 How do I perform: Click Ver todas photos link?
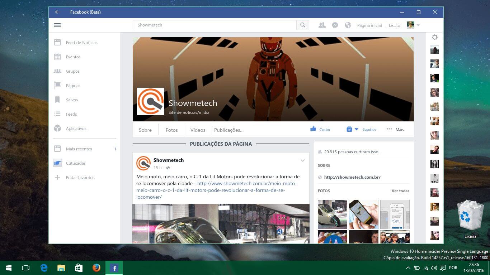pyautogui.click(x=400, y=191)
